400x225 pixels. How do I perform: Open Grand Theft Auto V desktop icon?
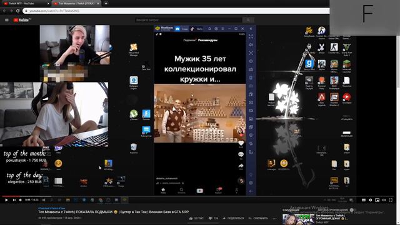346,49
